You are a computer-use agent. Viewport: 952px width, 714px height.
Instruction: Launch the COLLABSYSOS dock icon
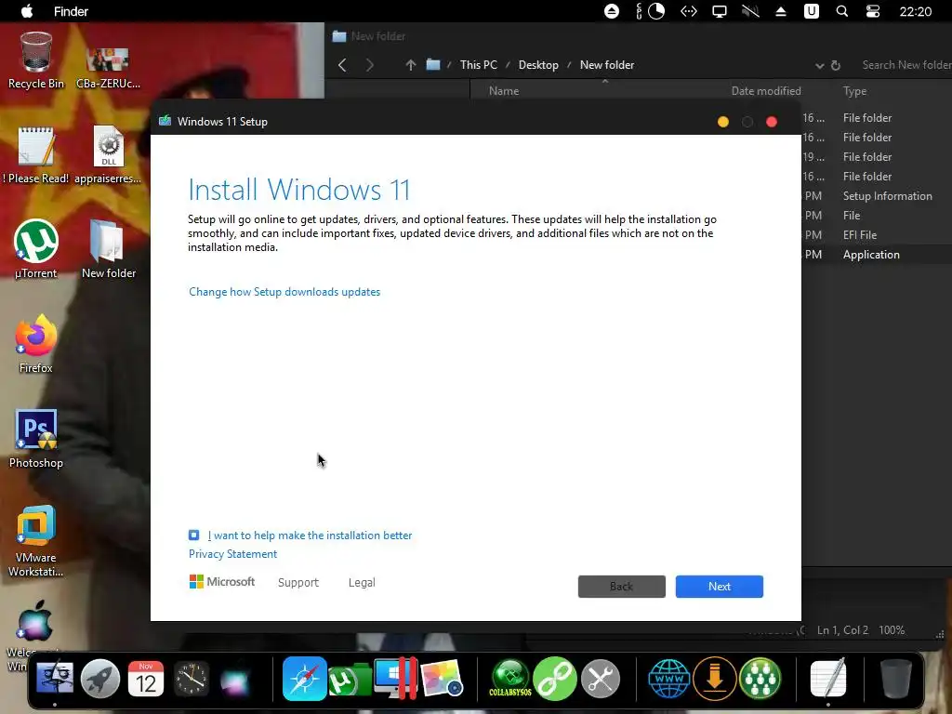[x=510, y=678]
